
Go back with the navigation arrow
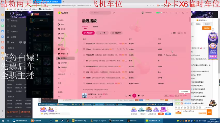[x=82, y=13]
